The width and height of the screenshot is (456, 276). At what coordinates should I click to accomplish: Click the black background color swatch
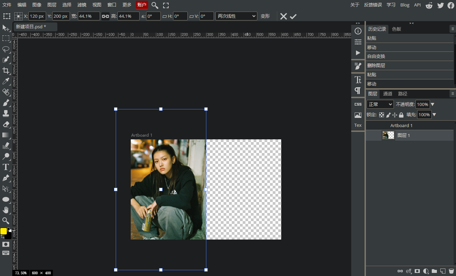click(x=9, y=236)
